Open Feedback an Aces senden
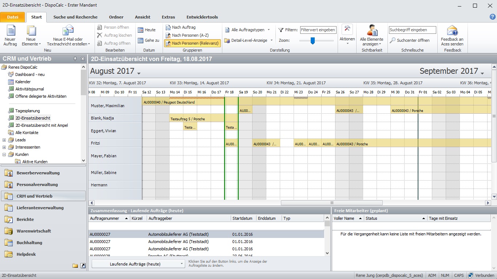Screen dimensions: 497x279 coord(452,31)
